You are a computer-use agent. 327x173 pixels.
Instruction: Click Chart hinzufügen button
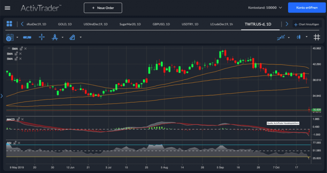pos(306,24)
